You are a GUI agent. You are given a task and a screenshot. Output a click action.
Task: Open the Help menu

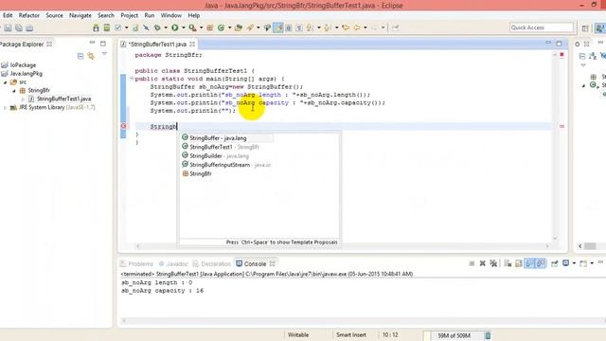click(x=193, y=15)
